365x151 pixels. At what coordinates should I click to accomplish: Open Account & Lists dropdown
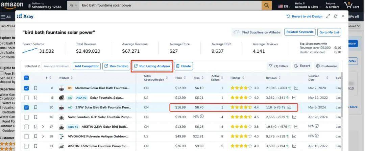pyautogui.click(x=308, y=5)
